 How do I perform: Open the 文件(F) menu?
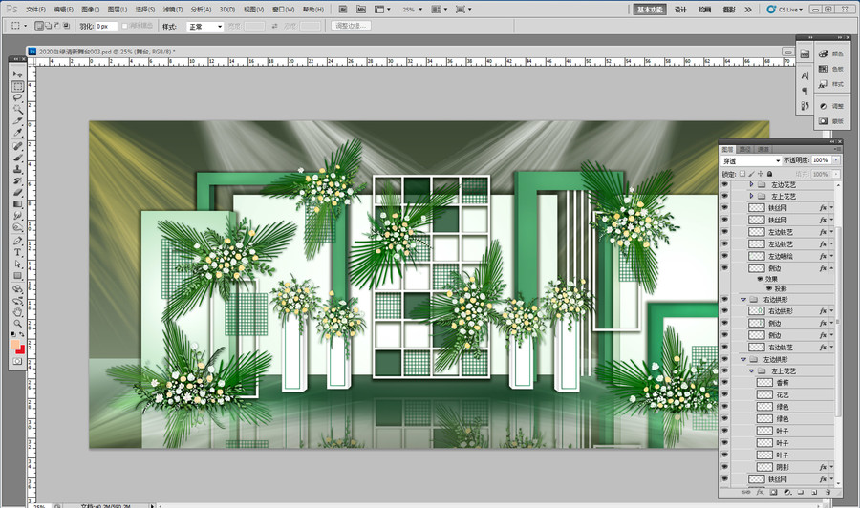tap(35, 10)
